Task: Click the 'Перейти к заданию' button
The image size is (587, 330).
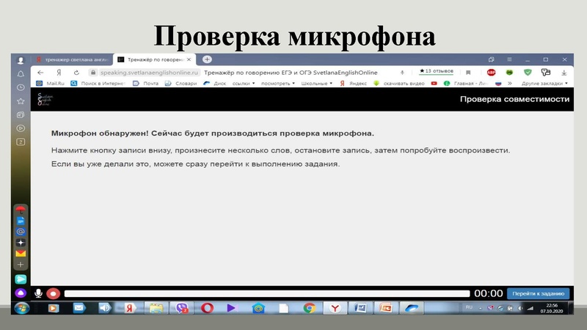Action: point(538,294)
